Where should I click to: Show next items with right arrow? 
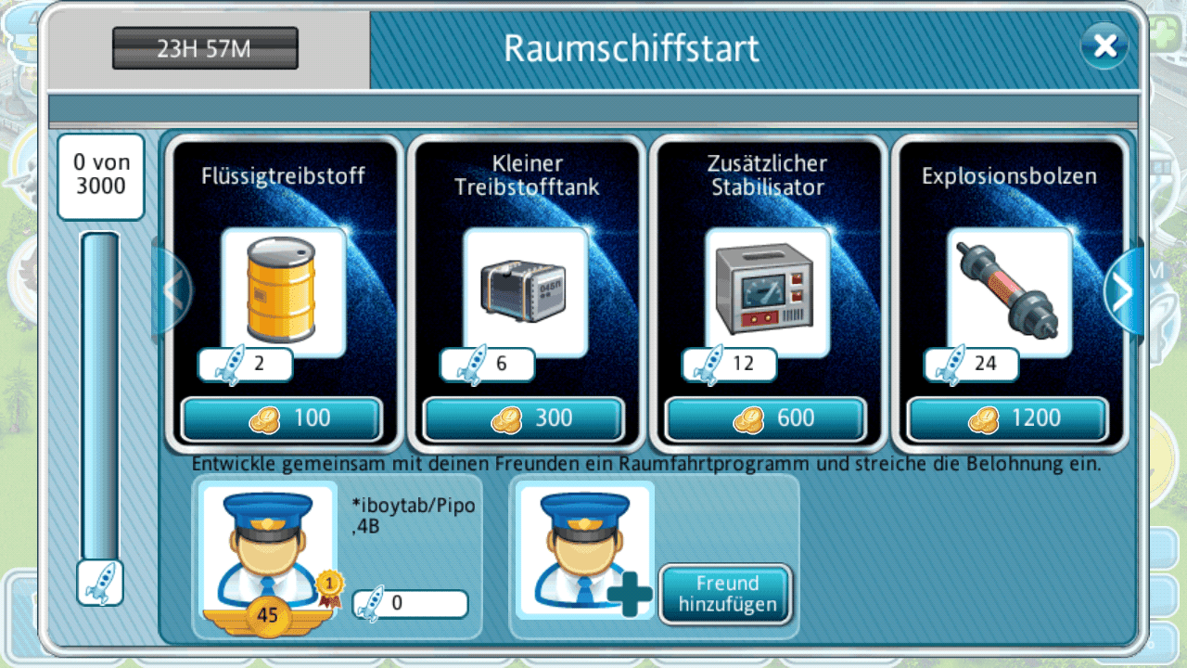click(x=1123, y=292)
